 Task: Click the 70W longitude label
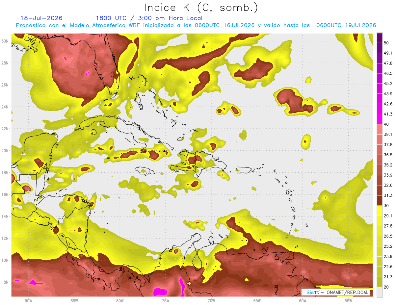[211, 301]
